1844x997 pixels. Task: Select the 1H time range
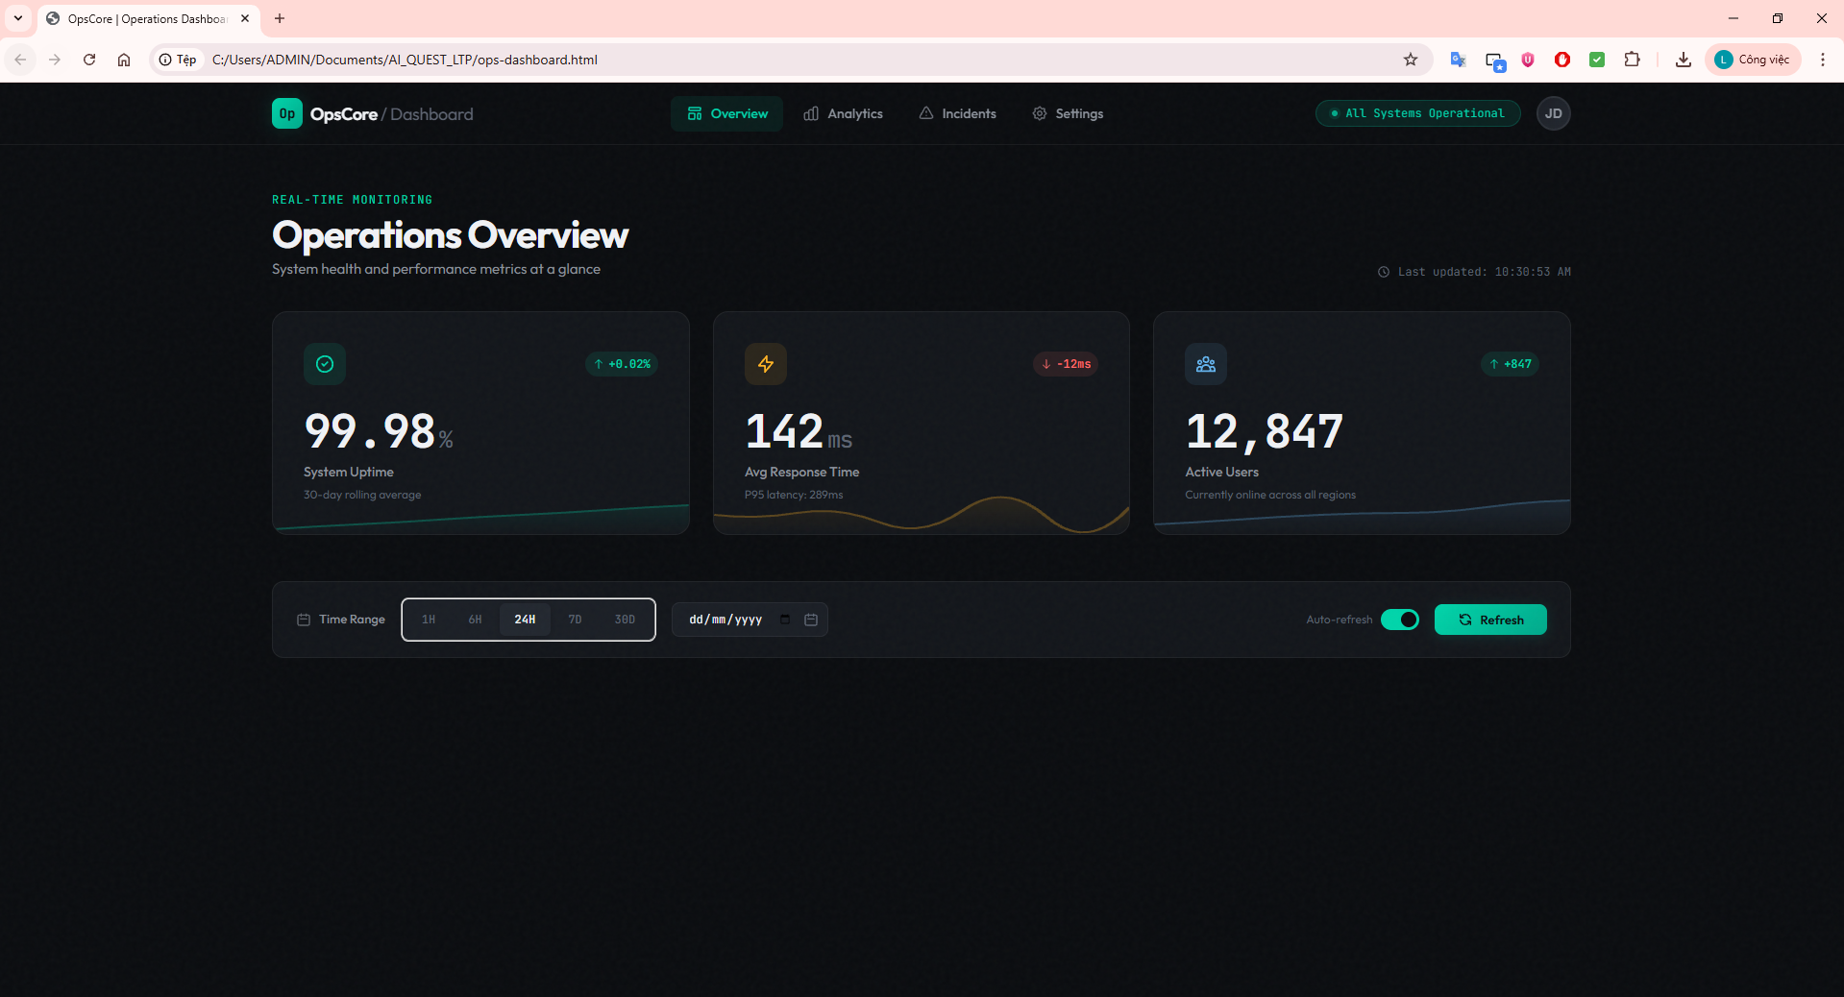pyautogui.click(x=429, y=620)
